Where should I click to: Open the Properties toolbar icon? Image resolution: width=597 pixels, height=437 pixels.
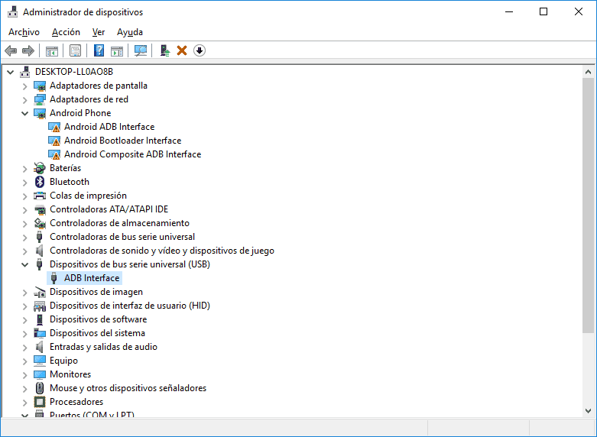pos(76,50)
